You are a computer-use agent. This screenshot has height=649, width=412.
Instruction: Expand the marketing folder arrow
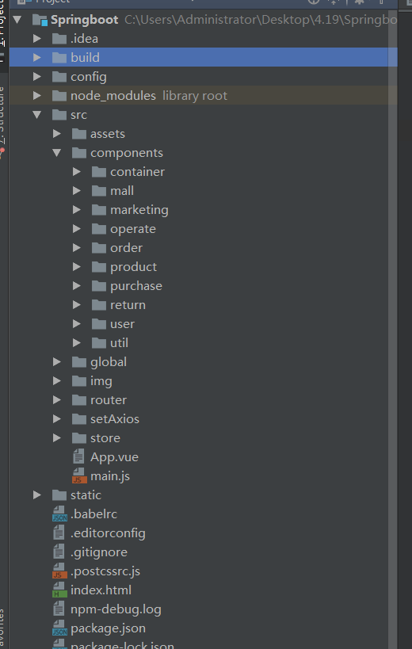point(77,210)
